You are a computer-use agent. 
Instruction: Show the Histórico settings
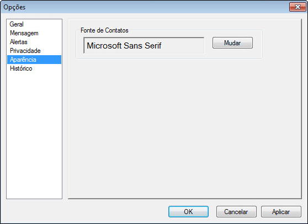click(x=21, y=68)
